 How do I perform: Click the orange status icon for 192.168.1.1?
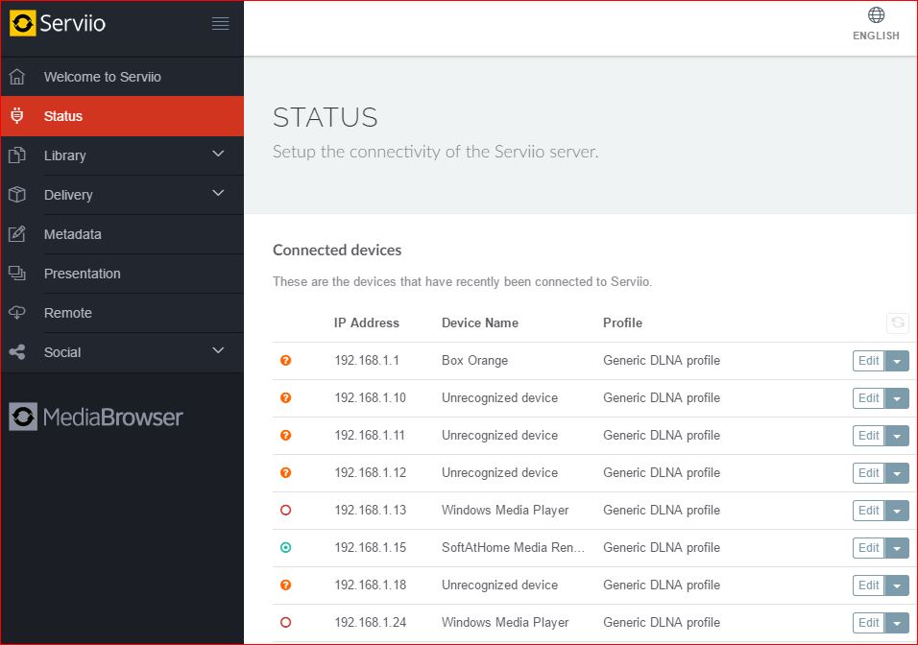pyautogui.click(x=285, y=361)
